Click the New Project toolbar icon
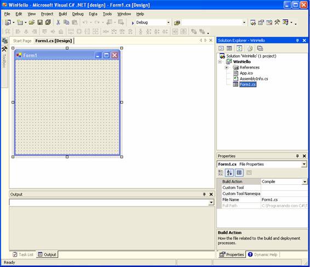This screenshot has width=310, height=267. (8, 22)
